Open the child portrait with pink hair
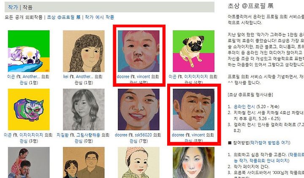The height and width of the screenshot is (178, 304). tap(138, 51)
